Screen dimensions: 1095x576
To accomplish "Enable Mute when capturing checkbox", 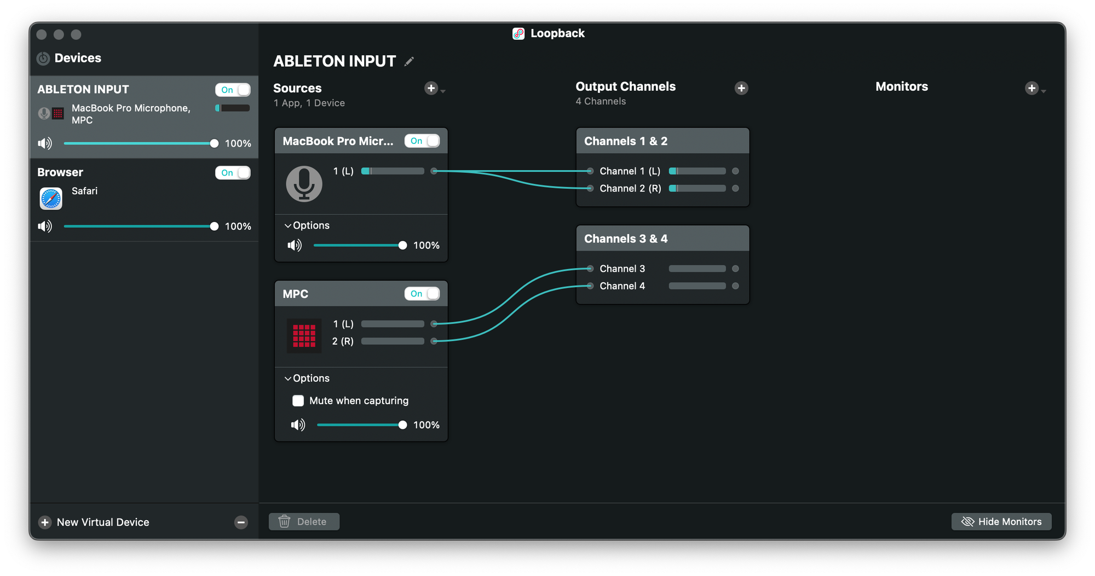I will click(298, 401).
